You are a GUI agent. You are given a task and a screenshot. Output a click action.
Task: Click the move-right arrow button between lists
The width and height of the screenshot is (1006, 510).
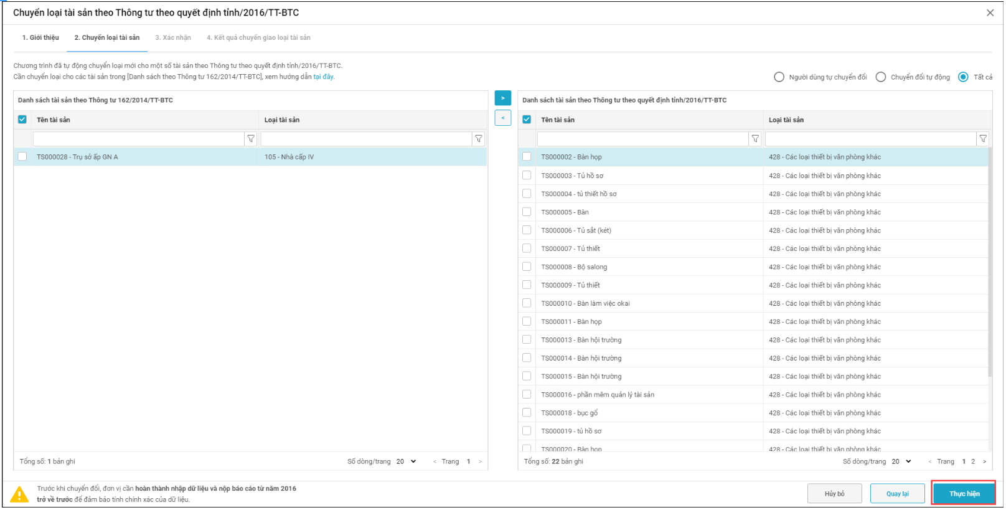click(x=502, y=98)
